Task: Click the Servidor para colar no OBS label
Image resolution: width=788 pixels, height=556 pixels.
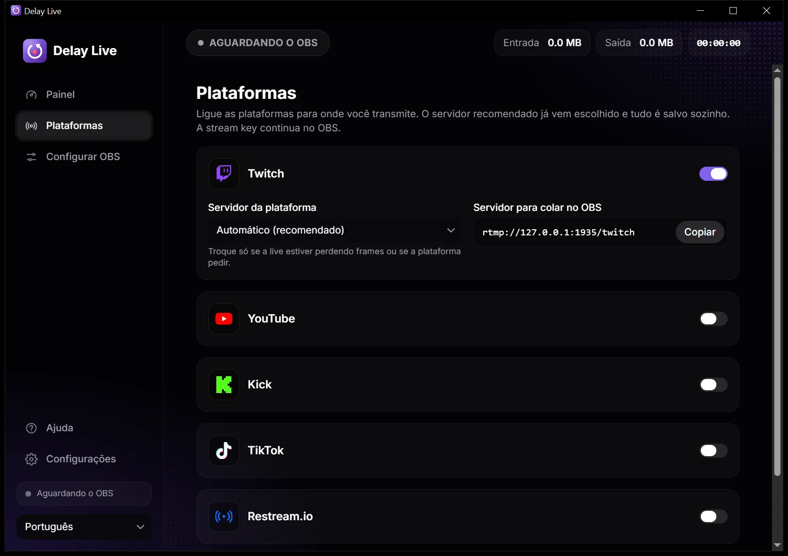Action: pyautogui.click(x=537, y=208)
